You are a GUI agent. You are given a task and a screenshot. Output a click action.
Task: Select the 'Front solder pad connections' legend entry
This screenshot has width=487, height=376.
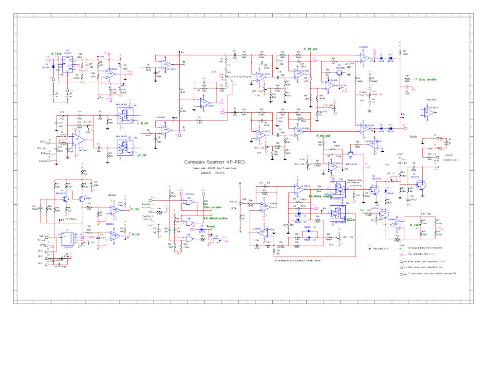tap(426, 262)
